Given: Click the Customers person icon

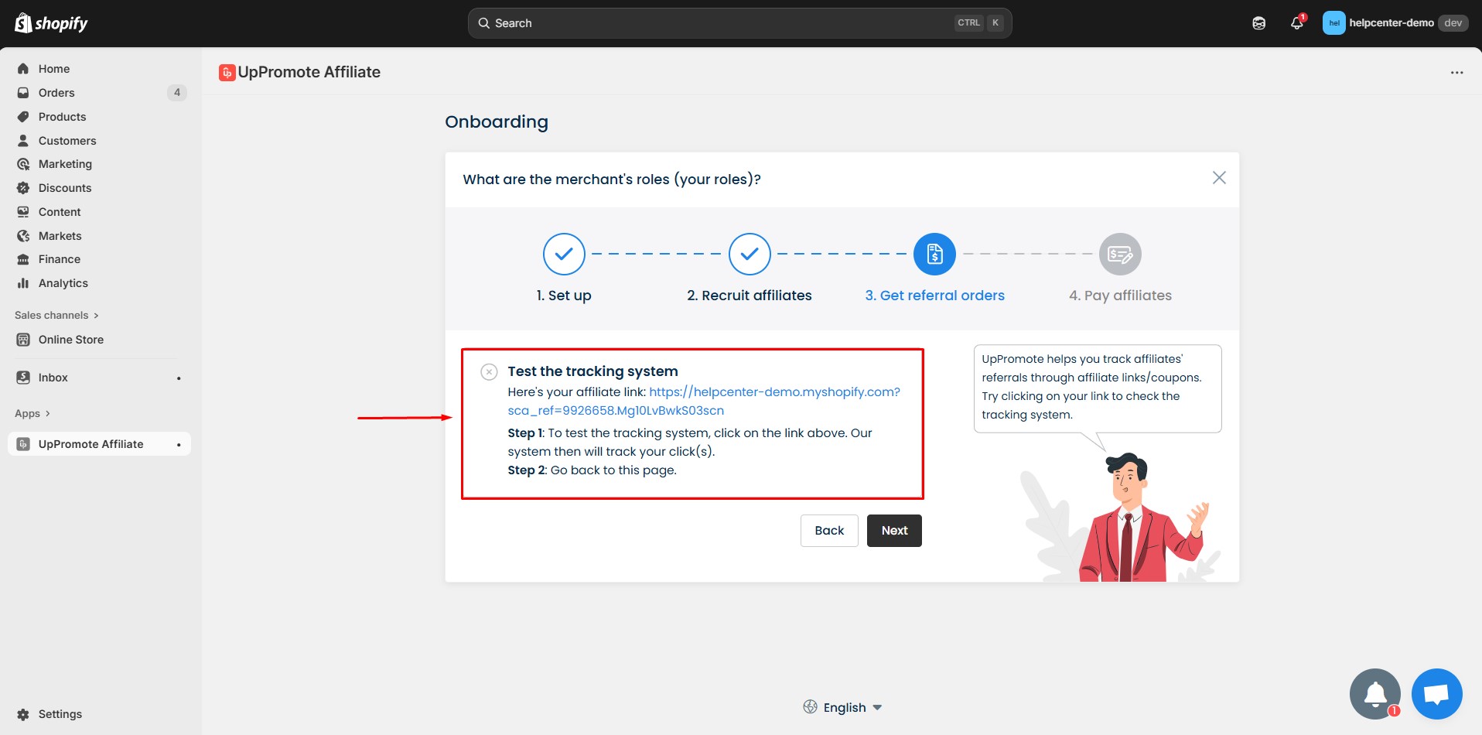Looking at the screenshot, I should pyautogui.click(x=23, y=141).
